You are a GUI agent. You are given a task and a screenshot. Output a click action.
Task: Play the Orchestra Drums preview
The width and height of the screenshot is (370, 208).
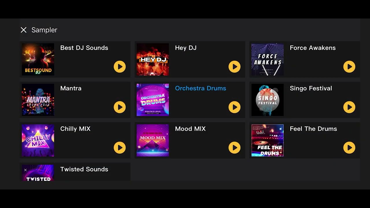coord(234,107)
